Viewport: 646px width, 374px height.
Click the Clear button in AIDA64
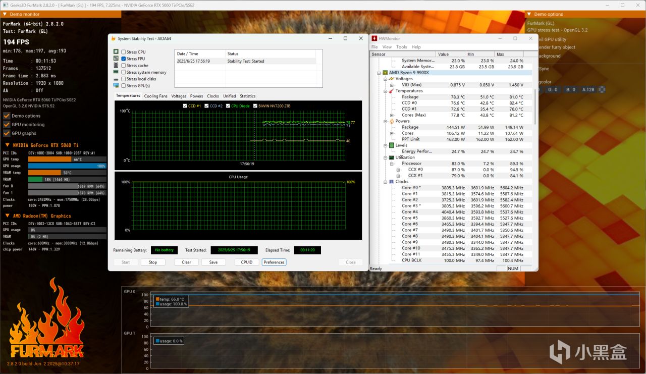tap(186, 262)
